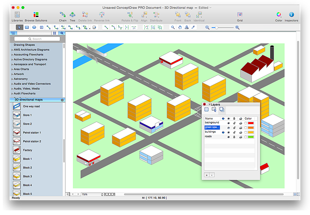
Task: Toggle visibility of the roads layer
Action: [x=229, y=137]
